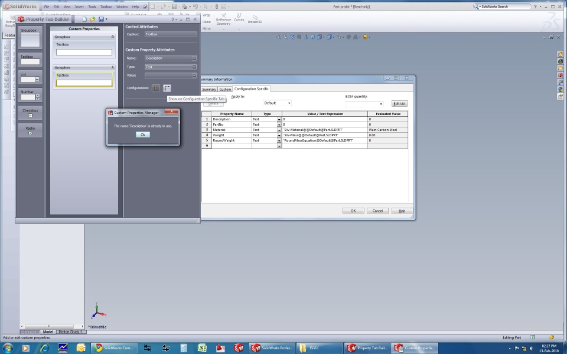Click Save disk icon in Property Tab Builder
Viewport: 567px width, 354px height.
(101, 19)
